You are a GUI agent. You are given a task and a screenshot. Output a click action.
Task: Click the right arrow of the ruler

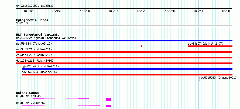pyautogui.click(x=231, y=8)
